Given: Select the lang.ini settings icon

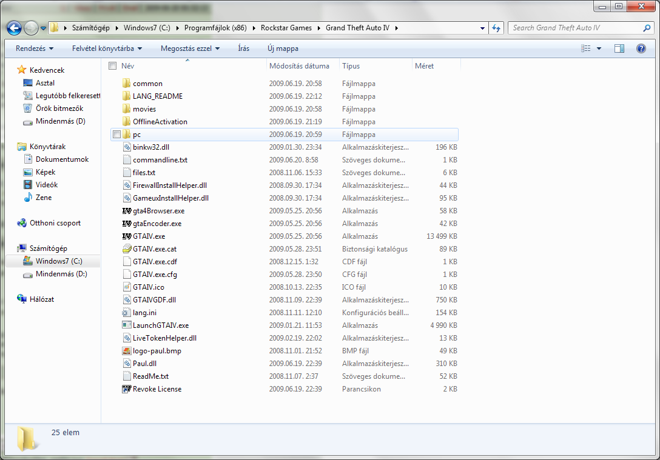Looking at the screenshot, I should point(127,312).
